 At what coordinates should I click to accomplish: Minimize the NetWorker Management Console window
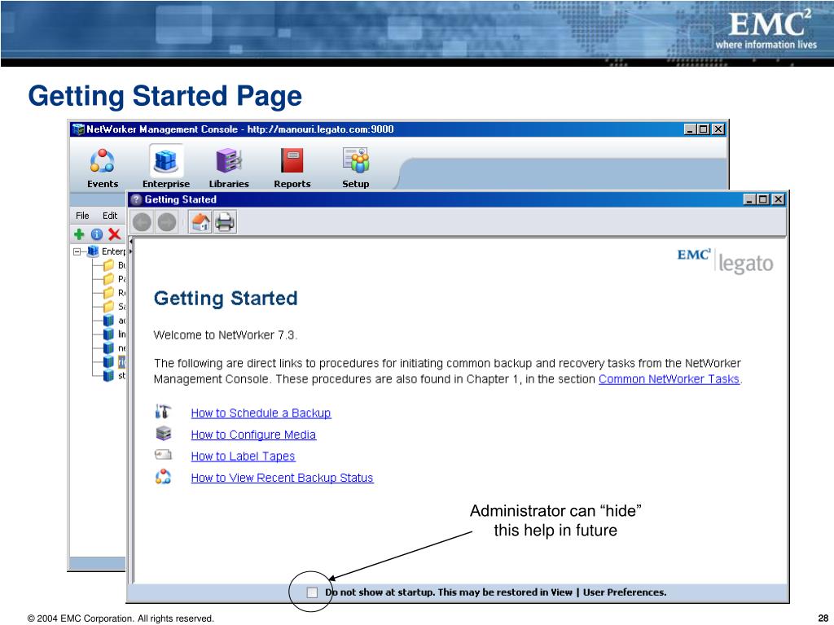pos(689,129)
